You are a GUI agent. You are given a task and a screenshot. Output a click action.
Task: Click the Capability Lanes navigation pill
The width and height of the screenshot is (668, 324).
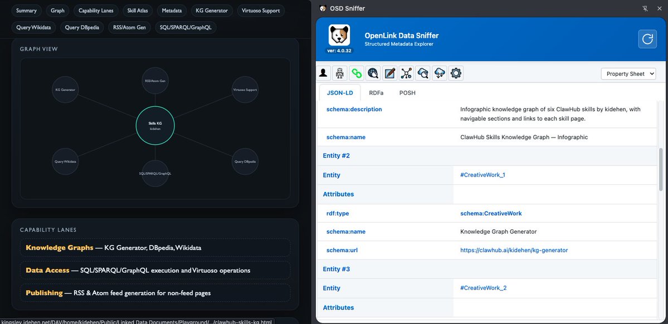coord(96,11)
